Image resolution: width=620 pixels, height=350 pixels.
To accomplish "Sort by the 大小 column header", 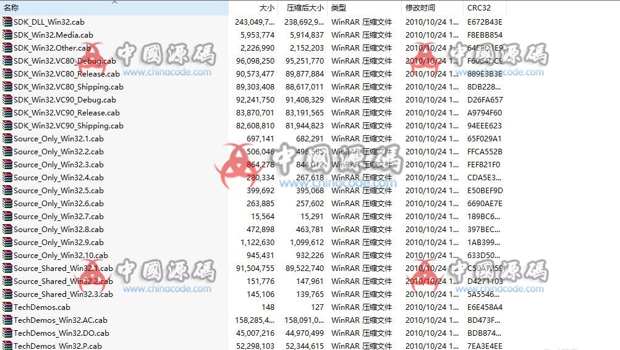I will coord(253,7).
